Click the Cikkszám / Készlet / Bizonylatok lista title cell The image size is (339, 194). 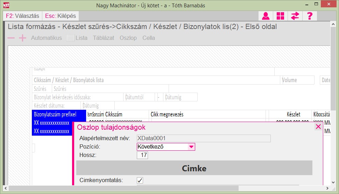click(x=156, y=80)
